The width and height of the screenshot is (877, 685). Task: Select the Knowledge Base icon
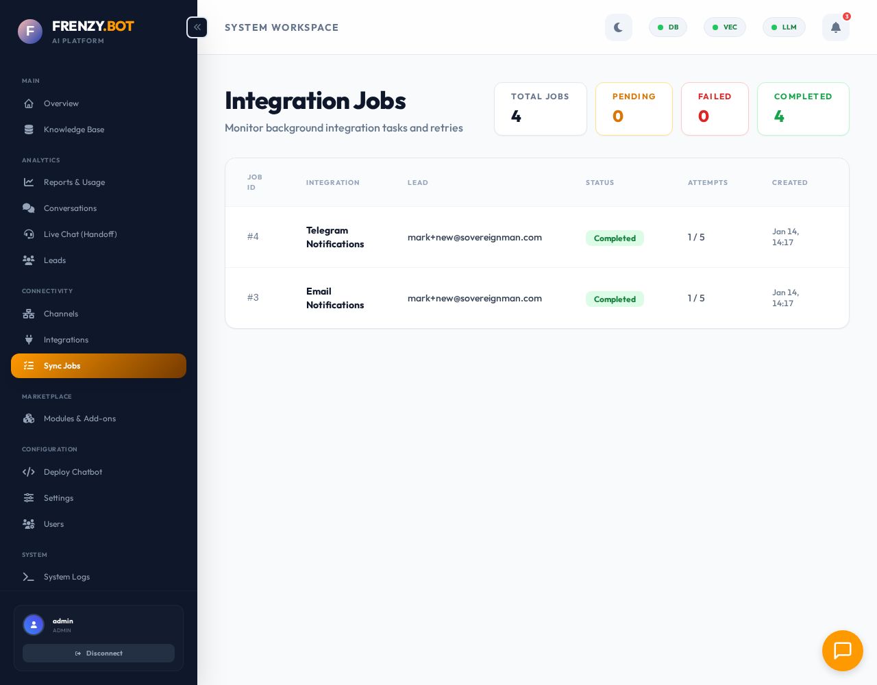pos(28,129)
